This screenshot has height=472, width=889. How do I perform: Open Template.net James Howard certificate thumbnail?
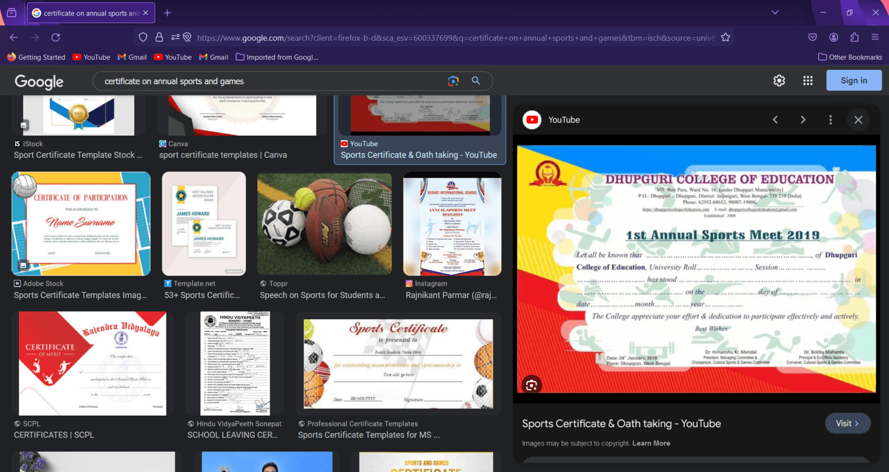tap(204, 224)
